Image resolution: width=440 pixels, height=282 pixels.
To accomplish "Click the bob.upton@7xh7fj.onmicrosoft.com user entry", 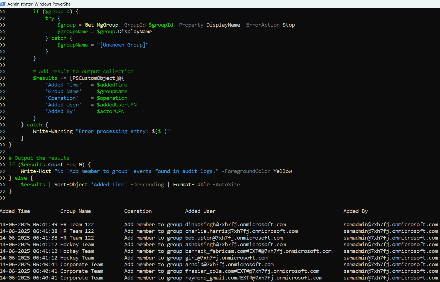I will [234, 238].
